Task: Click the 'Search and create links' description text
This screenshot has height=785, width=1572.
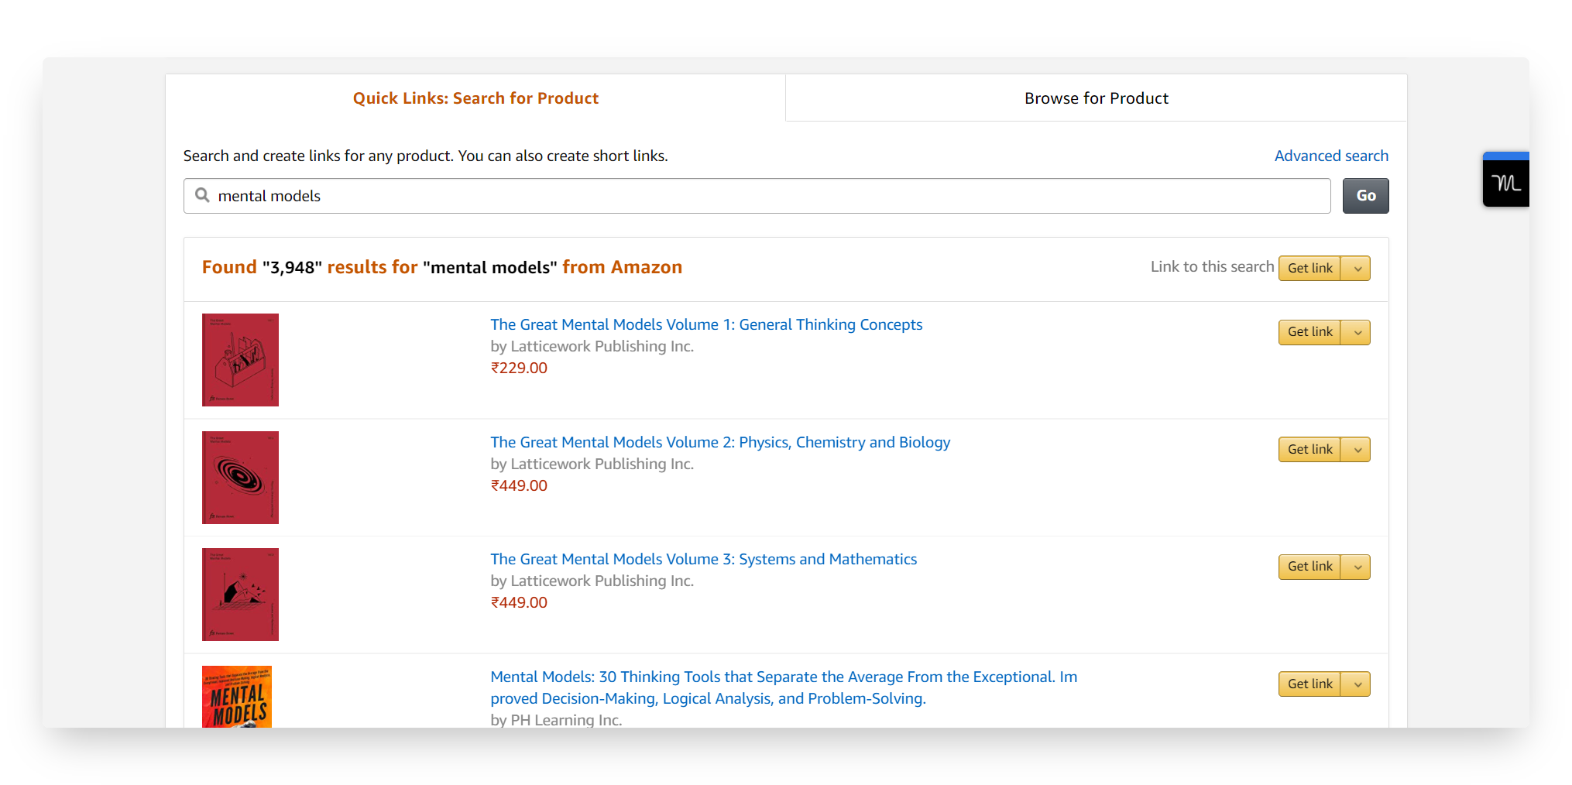Action: point(425,156)
